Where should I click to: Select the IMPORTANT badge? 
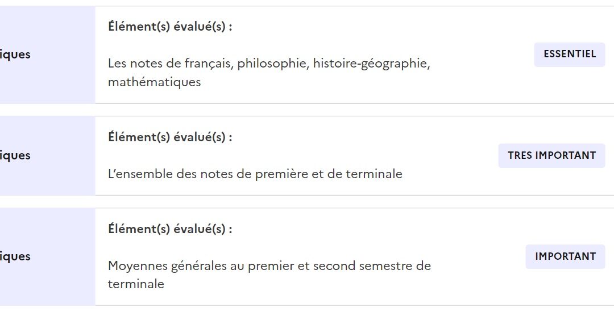click(x=565, y=256)
